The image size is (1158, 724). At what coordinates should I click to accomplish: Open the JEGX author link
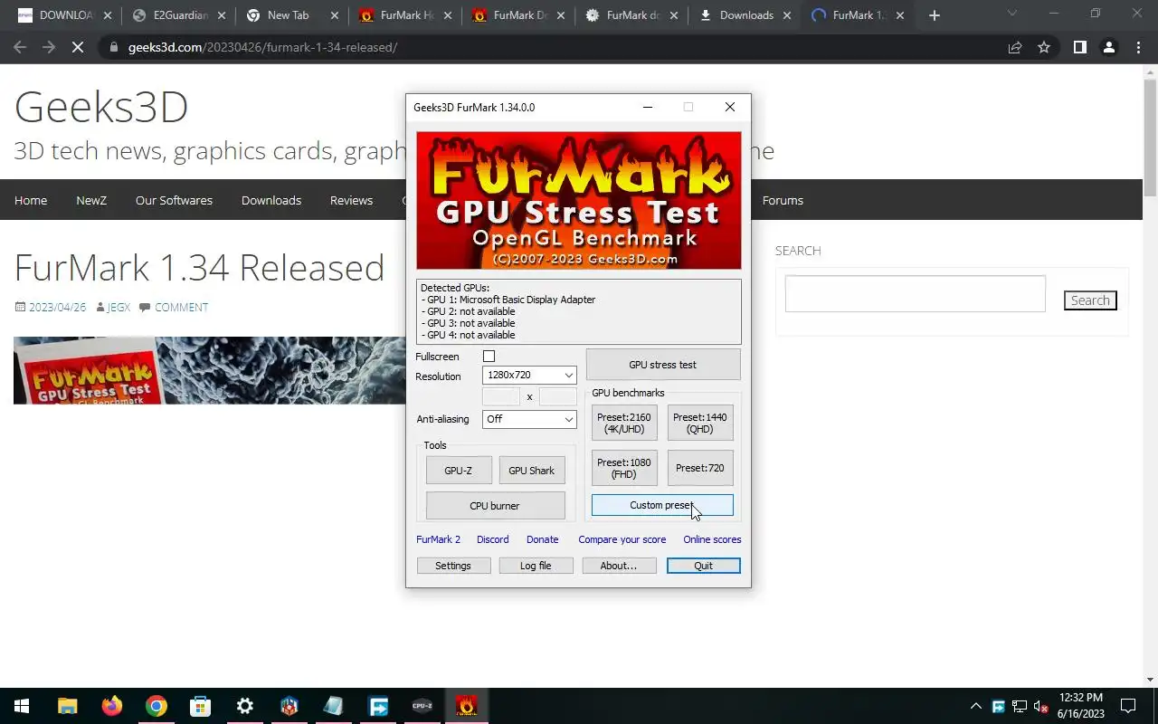pyautogui.click(x=119, y=308)
